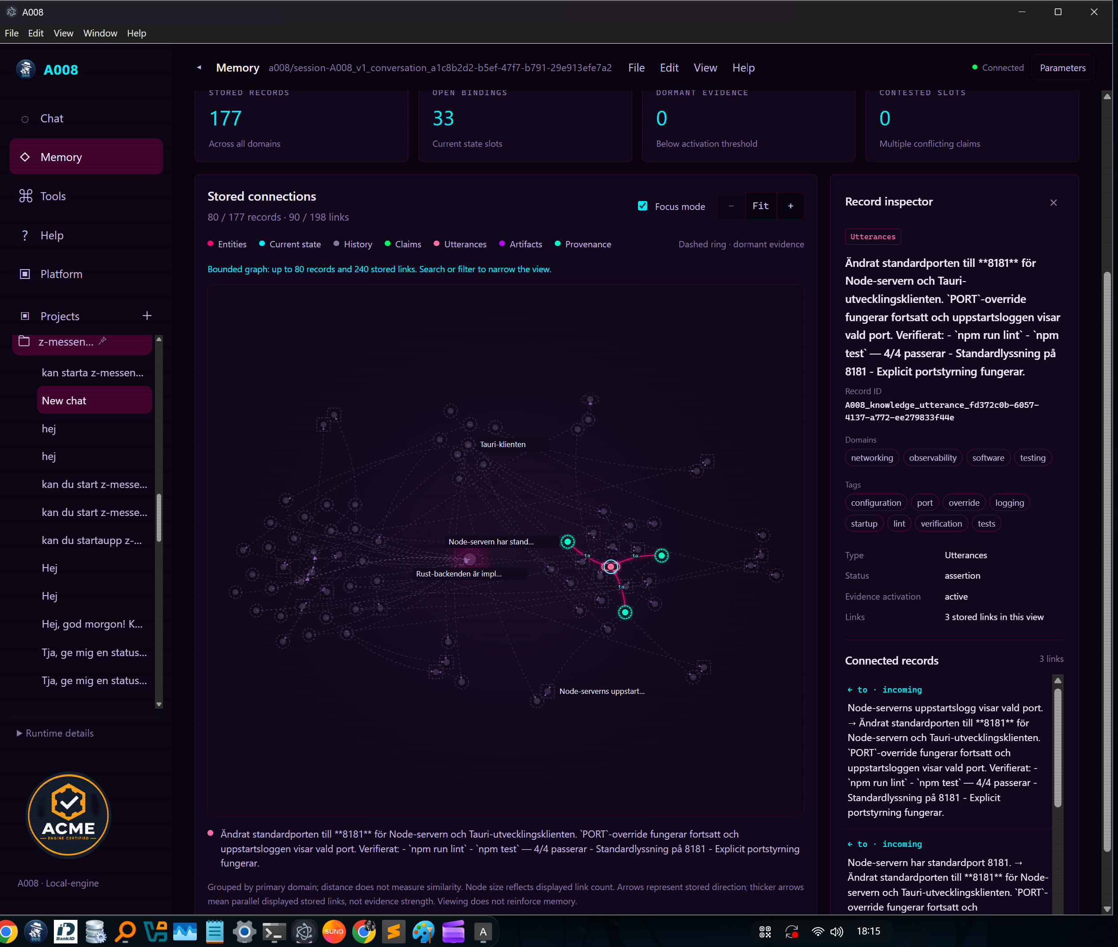Toggle History legend filter
Viewport: 1118px width, 947px height.
pos(353,244)
